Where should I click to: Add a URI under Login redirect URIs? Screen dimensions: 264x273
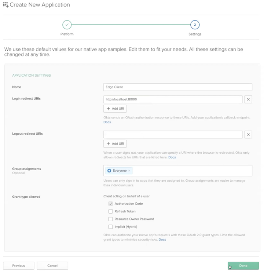(115, 109)
